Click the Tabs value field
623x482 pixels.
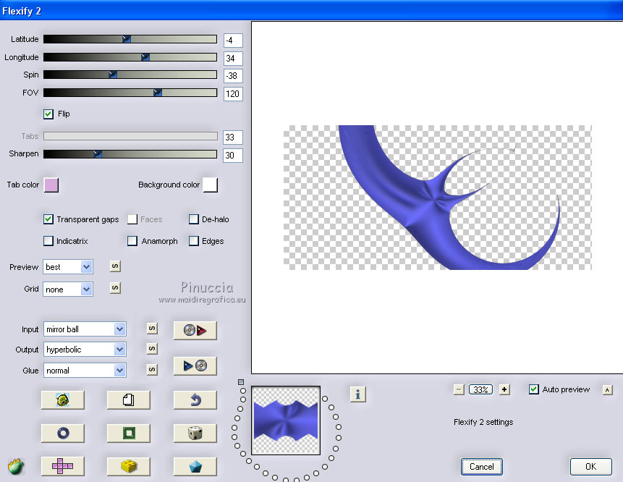(233, 138)
